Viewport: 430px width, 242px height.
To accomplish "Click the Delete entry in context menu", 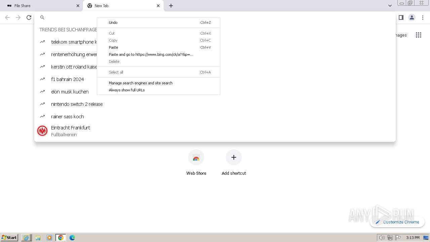I will (x=159, y=62).
